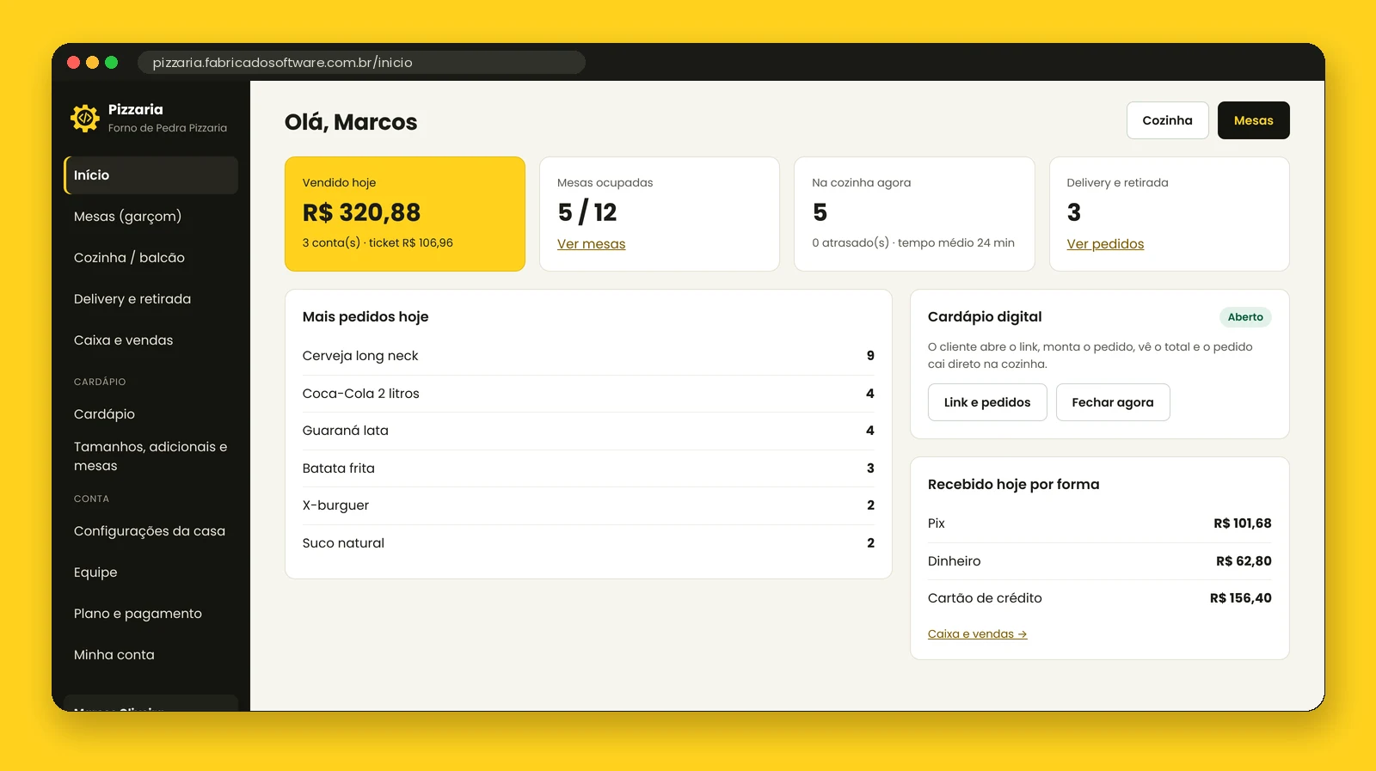Click the browser address bar URL

[x=361, y=63]
